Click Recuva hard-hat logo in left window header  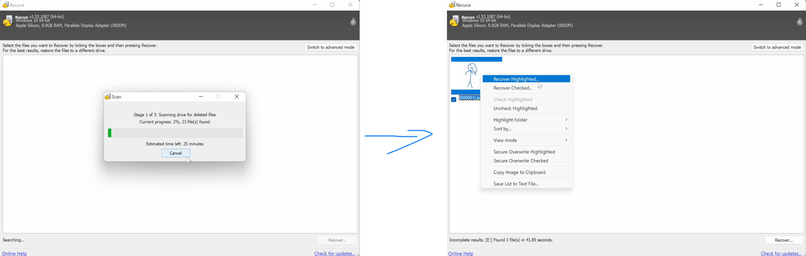8,21
